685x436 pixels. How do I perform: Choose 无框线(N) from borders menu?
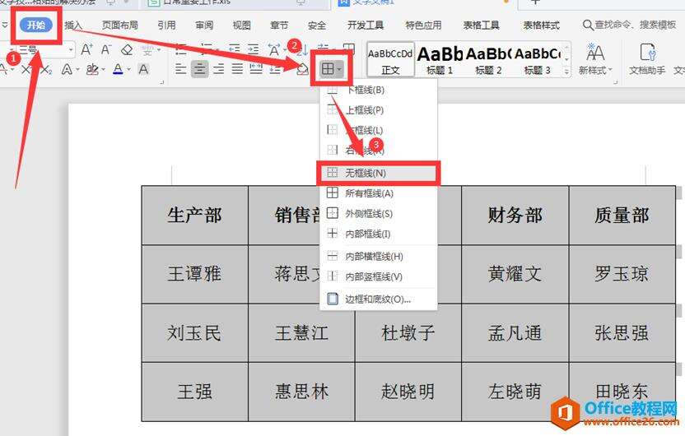(x=379, y=173)
